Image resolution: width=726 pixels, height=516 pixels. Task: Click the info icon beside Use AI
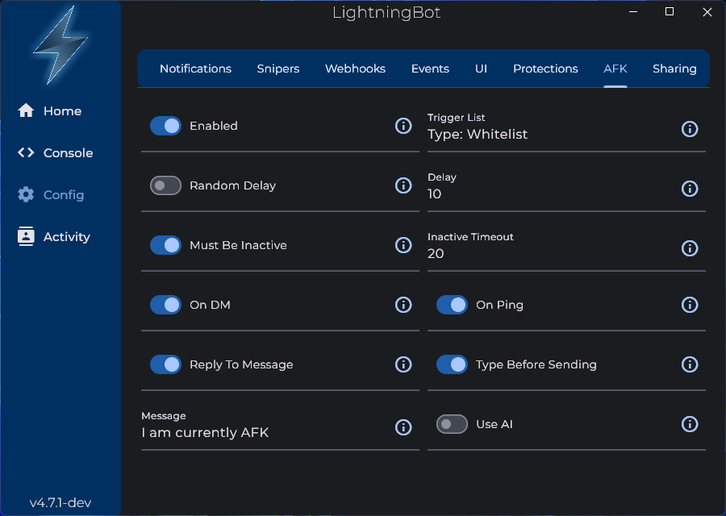point(690,424)
